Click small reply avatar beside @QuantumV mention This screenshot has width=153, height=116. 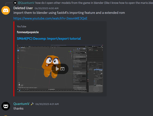pyautogui.click(x=15, y=3)
